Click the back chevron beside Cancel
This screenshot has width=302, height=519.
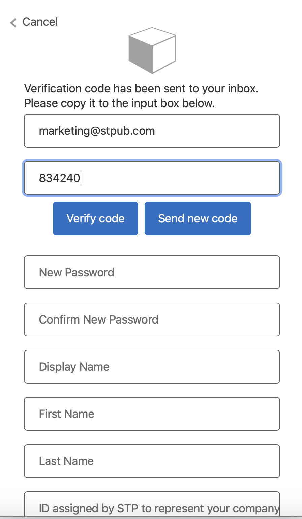tap(13, 23)
